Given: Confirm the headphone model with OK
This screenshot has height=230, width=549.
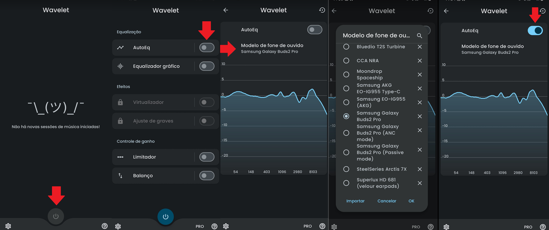Looking at the screenshot, I should click(x=411, y=201).
